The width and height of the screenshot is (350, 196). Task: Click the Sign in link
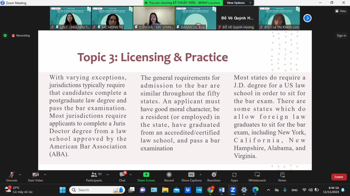[341, 36]
